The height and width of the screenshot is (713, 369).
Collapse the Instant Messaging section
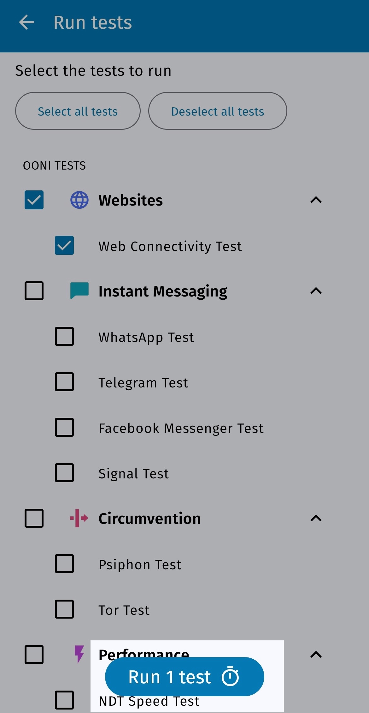point(316,291)
